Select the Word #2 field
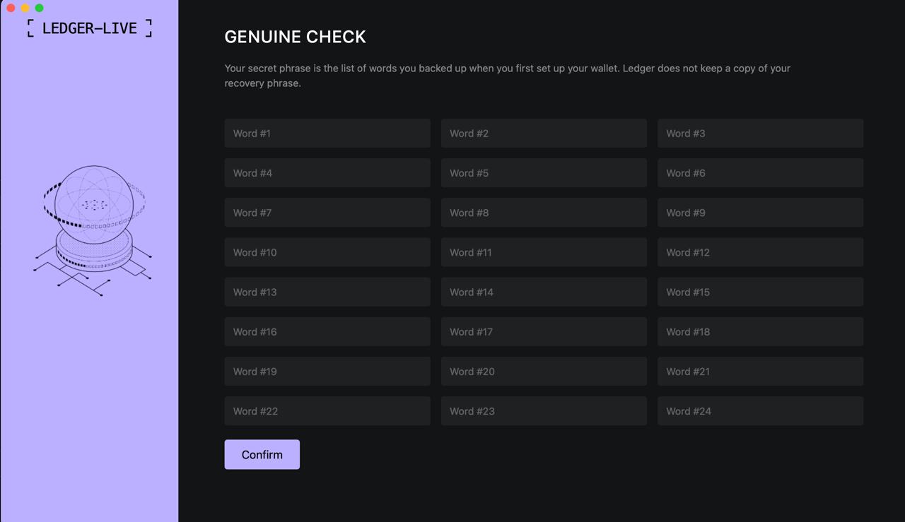 coord(544,134)
